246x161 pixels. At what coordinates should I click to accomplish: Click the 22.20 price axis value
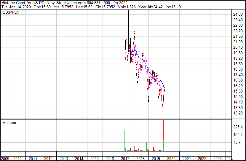[x=238, y=31]
